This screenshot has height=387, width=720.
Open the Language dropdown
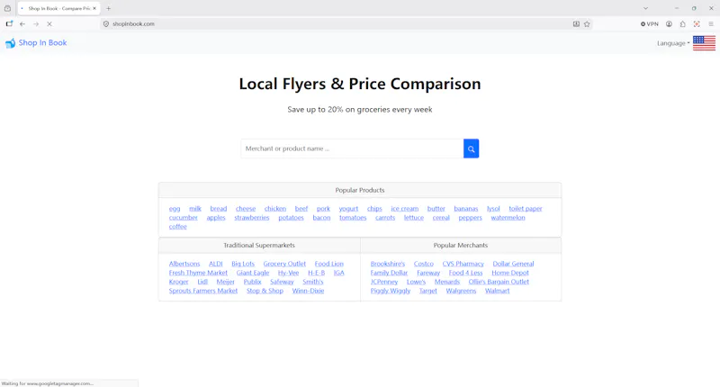coord(673,43)
